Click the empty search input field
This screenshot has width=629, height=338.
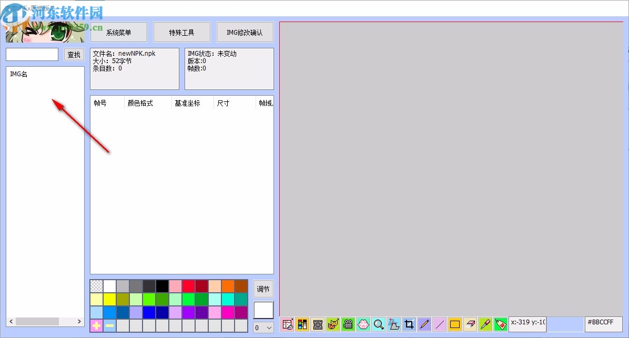click(x=32, y=54)
